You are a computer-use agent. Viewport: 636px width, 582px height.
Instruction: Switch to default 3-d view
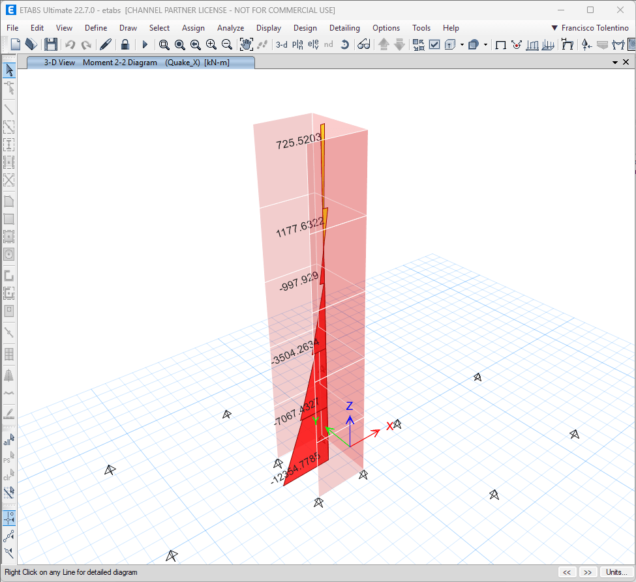(x=282, y=44)
